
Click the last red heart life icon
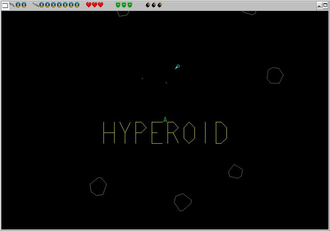[101, 5]
